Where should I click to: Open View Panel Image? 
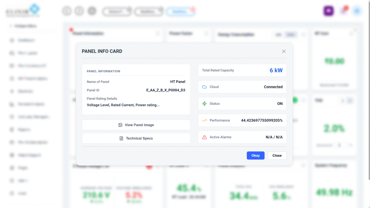136,125
